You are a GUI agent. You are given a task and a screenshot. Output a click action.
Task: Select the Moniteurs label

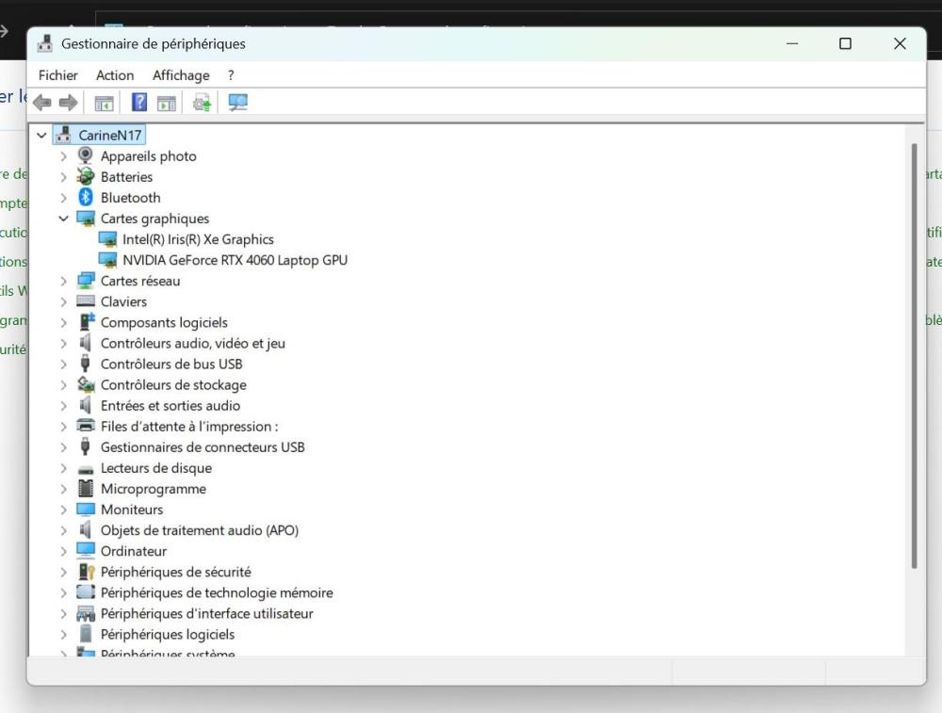132,510
